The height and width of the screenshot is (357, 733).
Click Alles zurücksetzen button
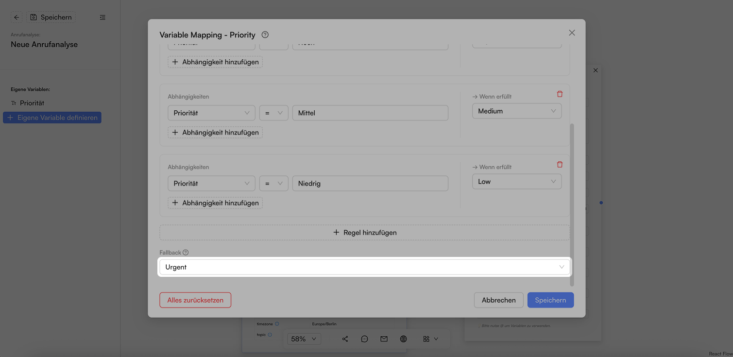[195, 300]
